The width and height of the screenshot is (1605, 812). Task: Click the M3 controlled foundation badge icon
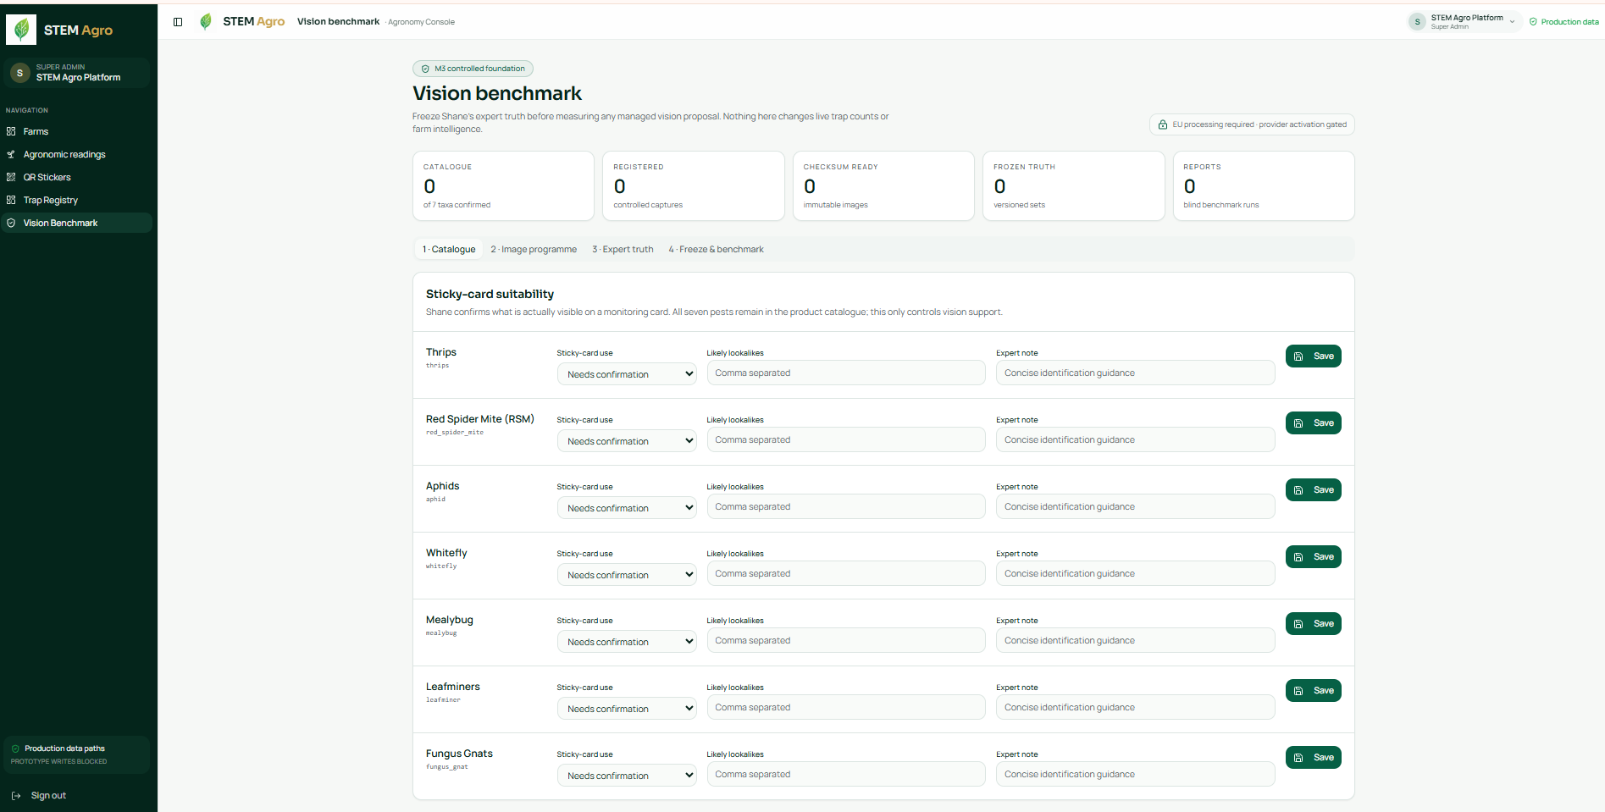(425, 69)
